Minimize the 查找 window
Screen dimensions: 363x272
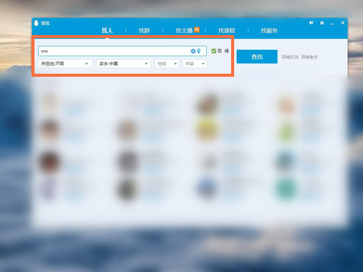(x=332, y=23)
